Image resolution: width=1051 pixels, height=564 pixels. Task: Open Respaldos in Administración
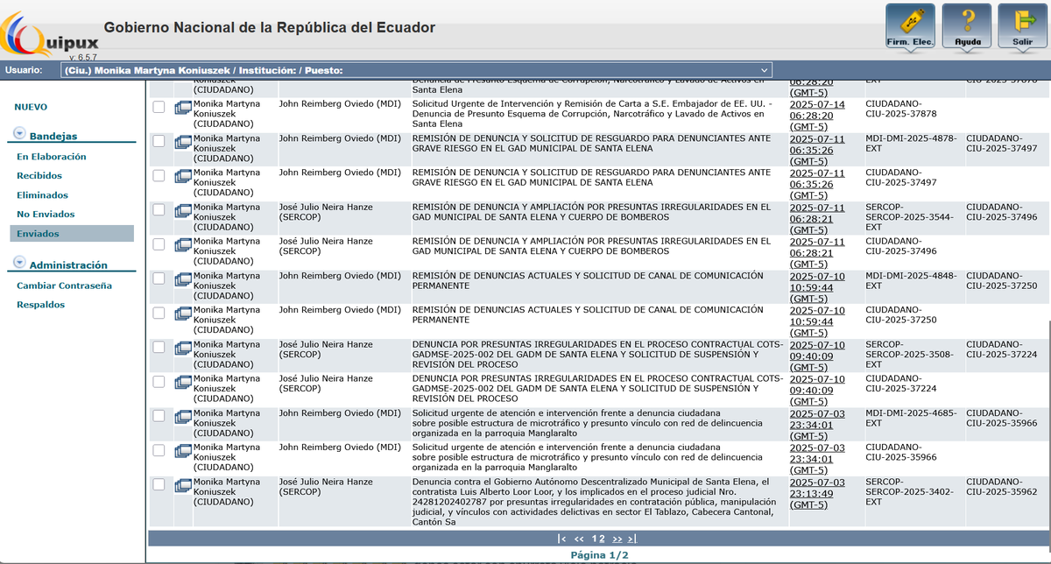tap(41, 305)
